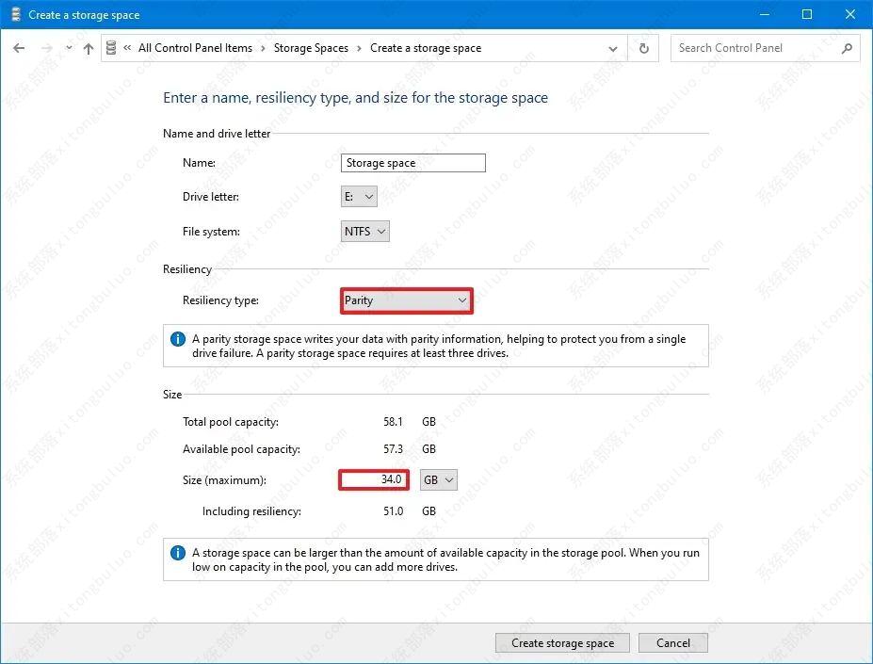Image resolution: width=873 pixels, height=664 pixels.
Task: Navigate to Storage Spaces breadcrumb
Action: click(309, 48)
